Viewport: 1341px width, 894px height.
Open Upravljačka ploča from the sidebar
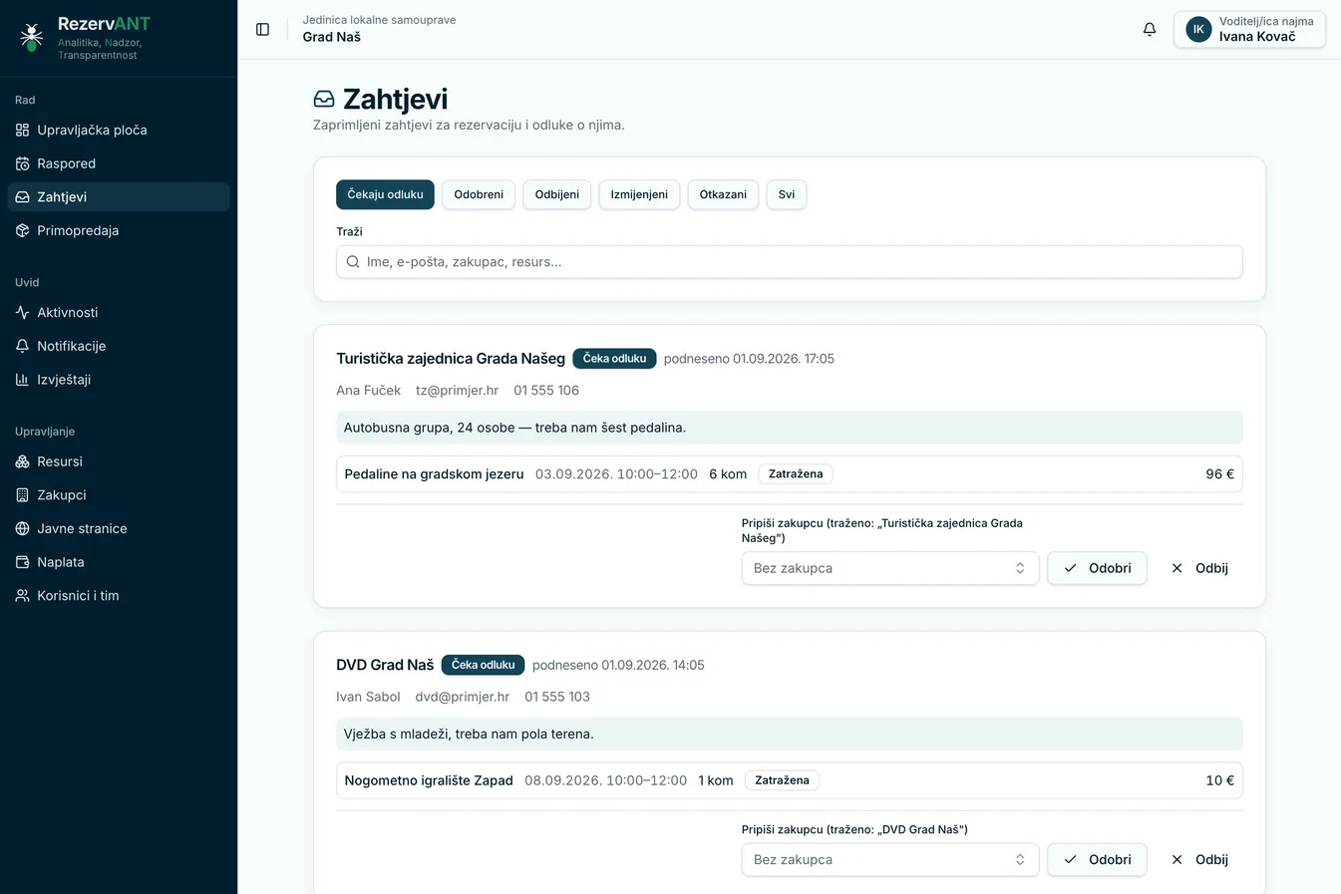[119, 130]
